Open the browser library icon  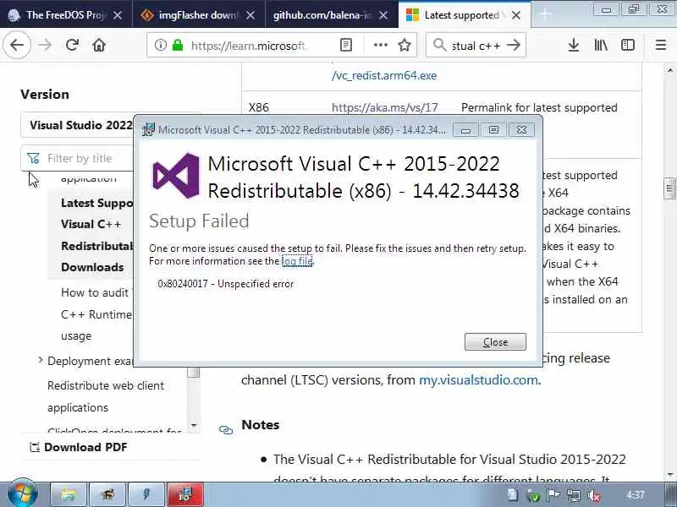click(601, 45)
